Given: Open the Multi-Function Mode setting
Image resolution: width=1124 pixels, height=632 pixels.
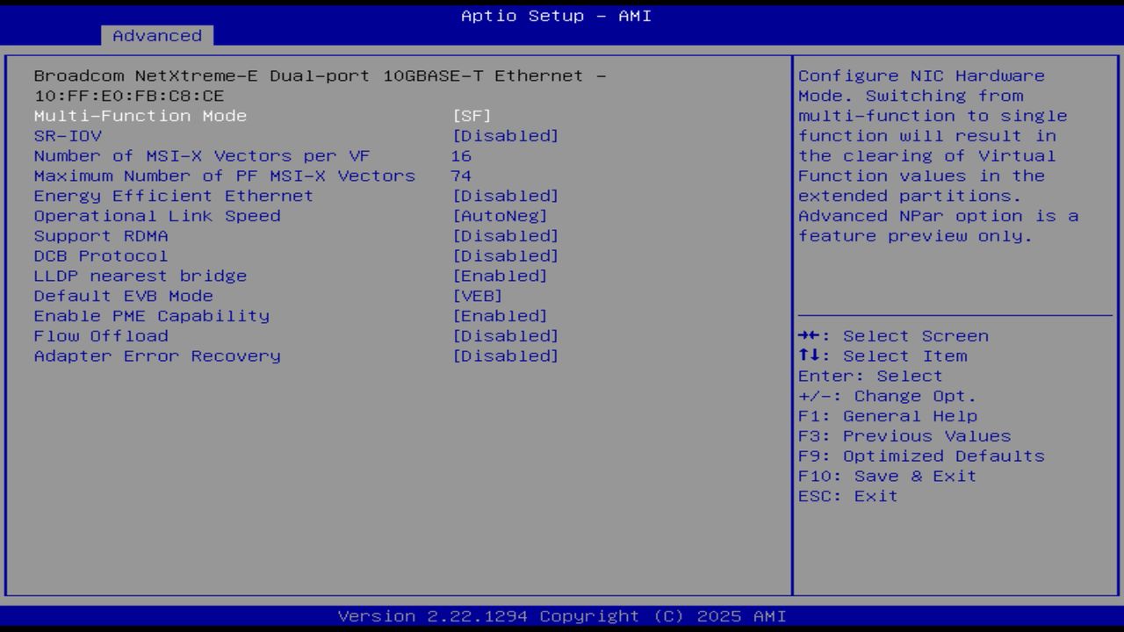Looking at the screenshot, I should 140,115.
